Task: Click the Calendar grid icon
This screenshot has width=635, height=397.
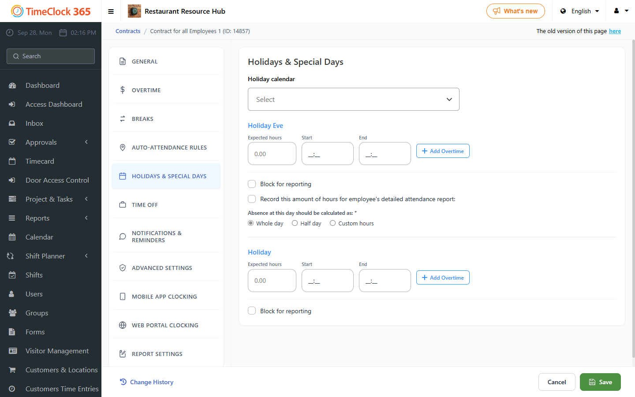Action: [x=12, y=237]
